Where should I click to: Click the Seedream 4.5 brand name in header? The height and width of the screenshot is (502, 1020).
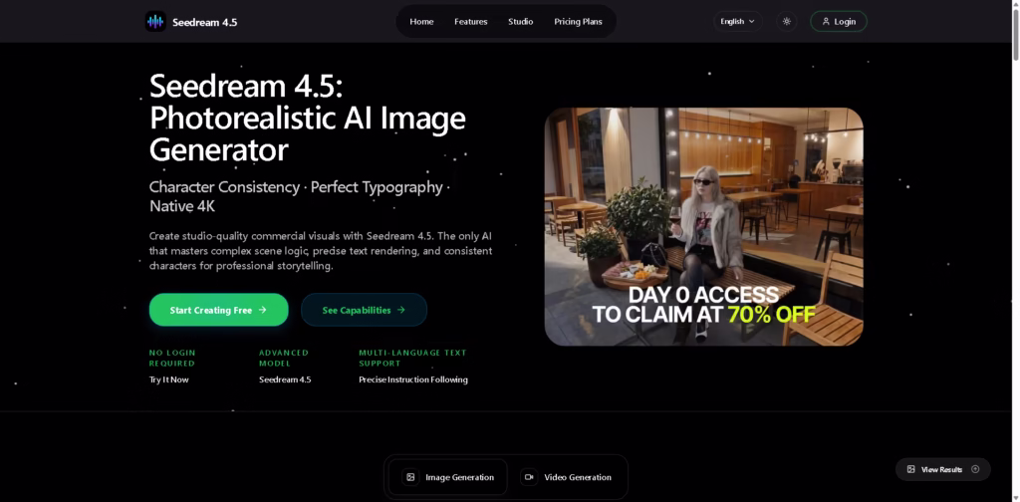[x=205, y=22]
